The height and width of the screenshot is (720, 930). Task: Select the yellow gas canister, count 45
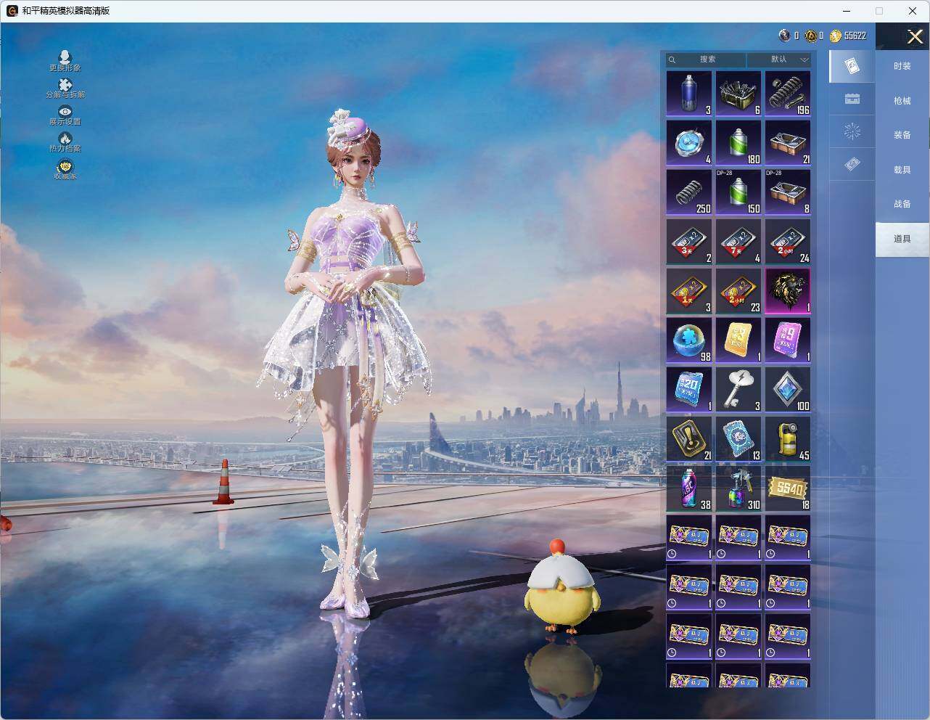[788, 439]
